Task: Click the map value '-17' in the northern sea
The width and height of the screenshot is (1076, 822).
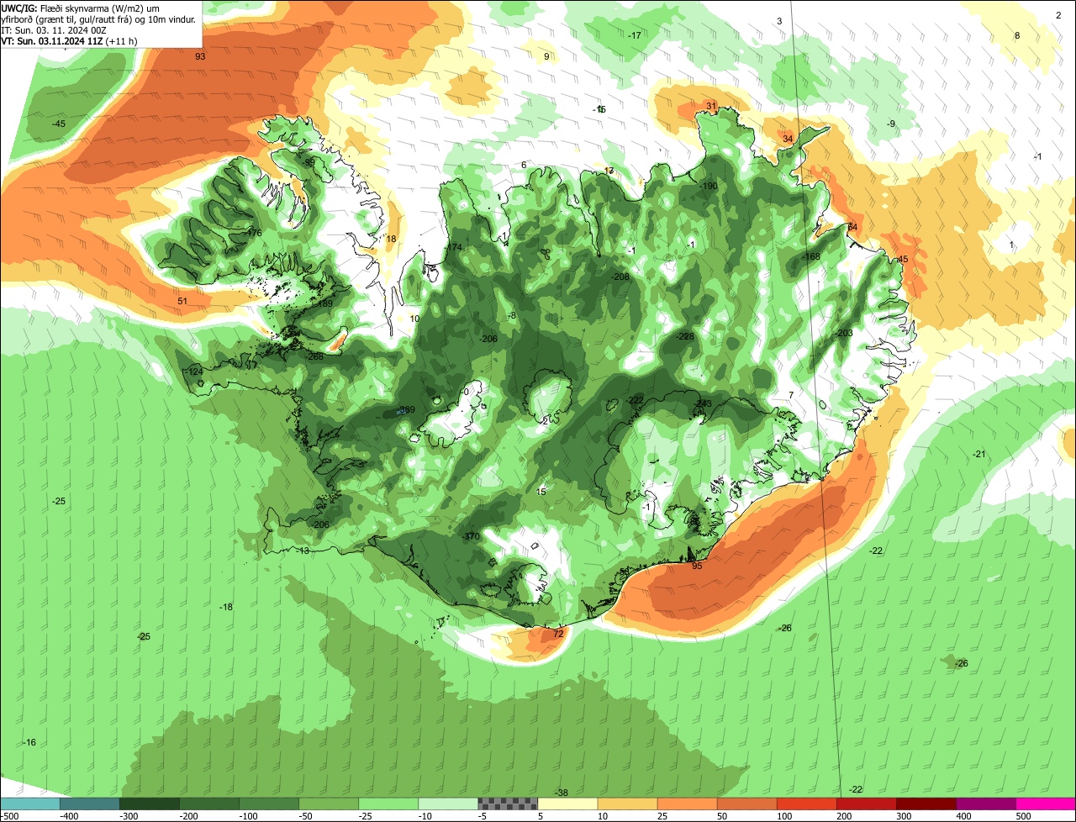Action: 635,35
